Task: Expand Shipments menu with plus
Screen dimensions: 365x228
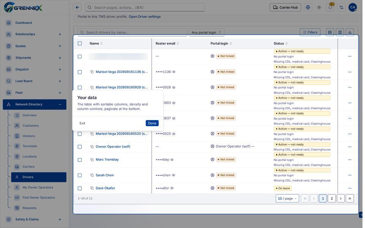Action: 60,58
